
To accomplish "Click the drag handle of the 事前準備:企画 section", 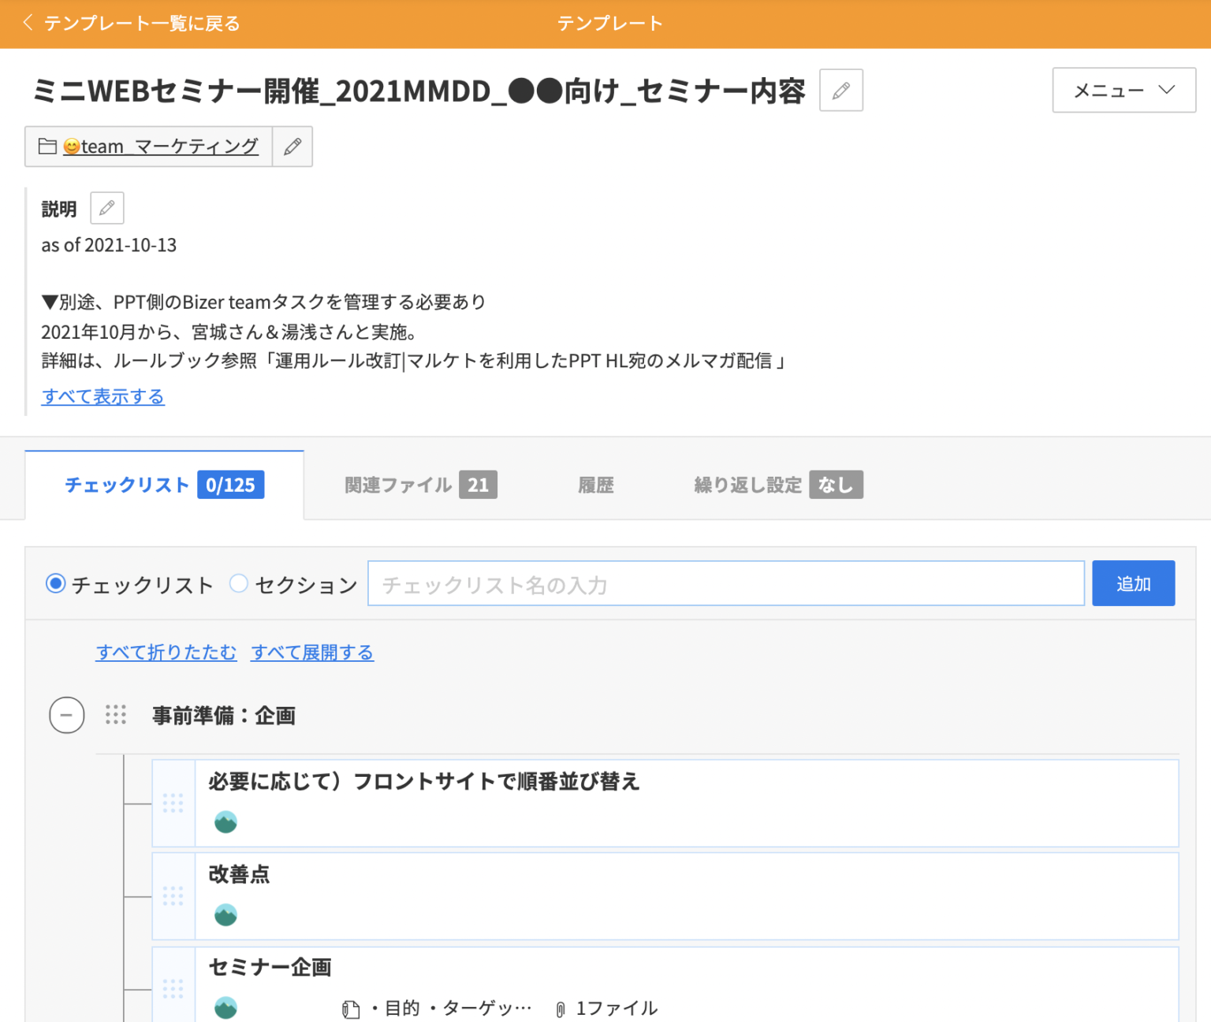I will click(x=116, y=715).
